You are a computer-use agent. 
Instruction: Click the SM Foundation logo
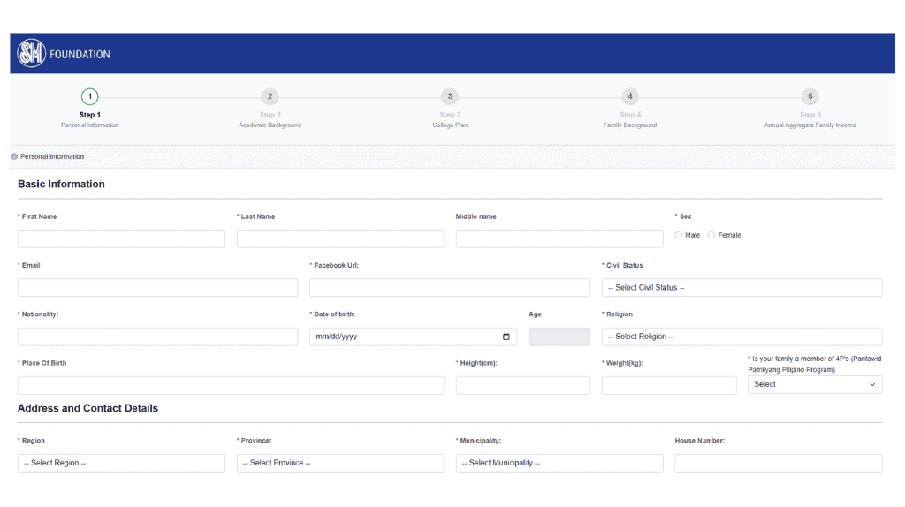(x=32, y=54)
